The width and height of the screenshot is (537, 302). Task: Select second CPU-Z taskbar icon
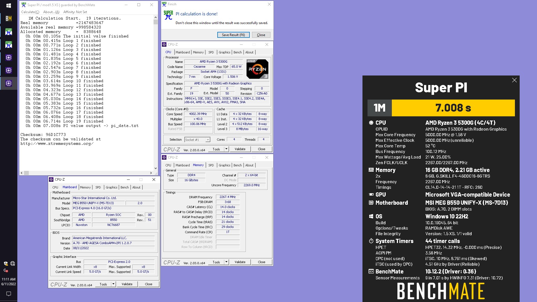click(9, 70)
